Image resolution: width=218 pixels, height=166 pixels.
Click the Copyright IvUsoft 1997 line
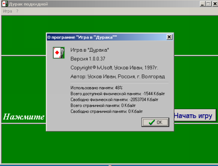click(x=114, y=68)
